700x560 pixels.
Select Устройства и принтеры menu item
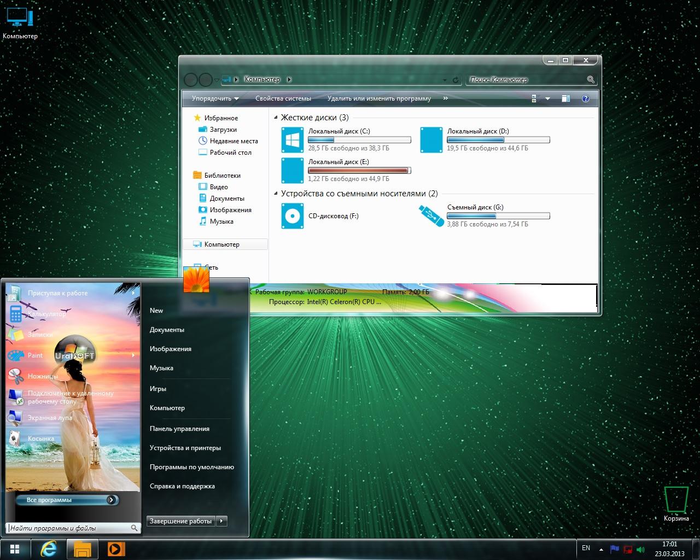[x=185, y=448]
